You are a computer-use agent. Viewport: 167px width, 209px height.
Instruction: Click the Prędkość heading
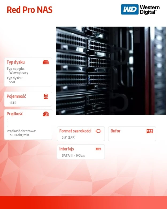click(15, 114)
